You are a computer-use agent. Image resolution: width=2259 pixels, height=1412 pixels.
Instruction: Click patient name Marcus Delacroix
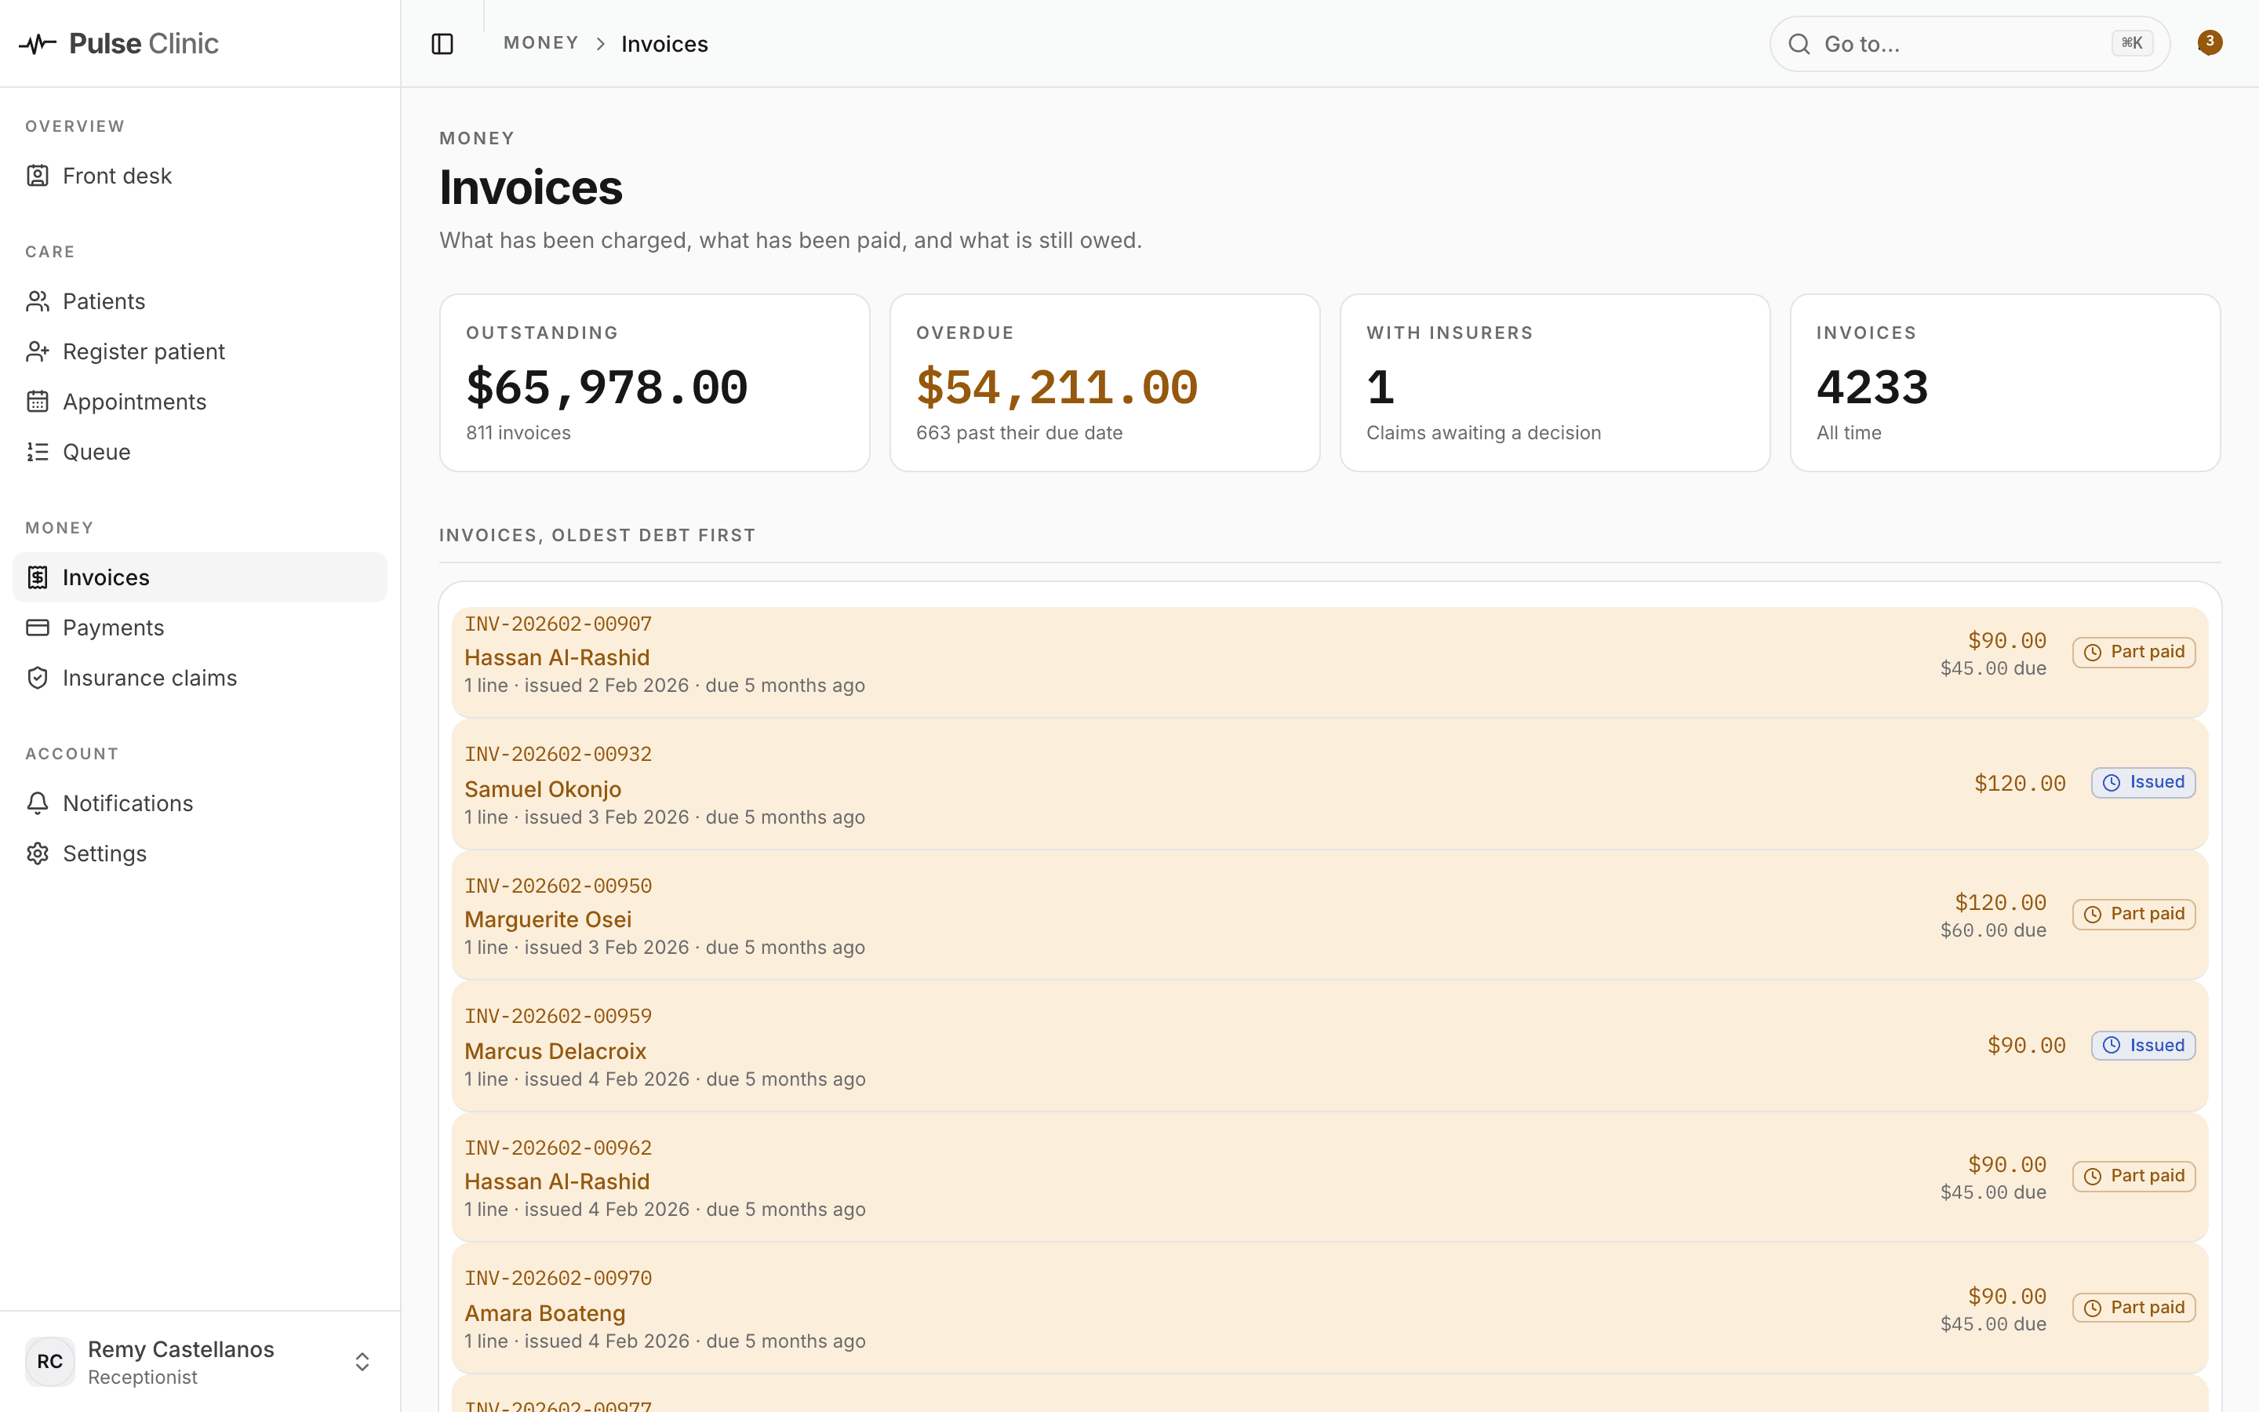coord(555,1051)
